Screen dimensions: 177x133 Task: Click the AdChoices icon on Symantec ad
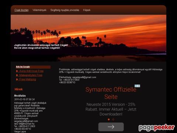point(137,86)
